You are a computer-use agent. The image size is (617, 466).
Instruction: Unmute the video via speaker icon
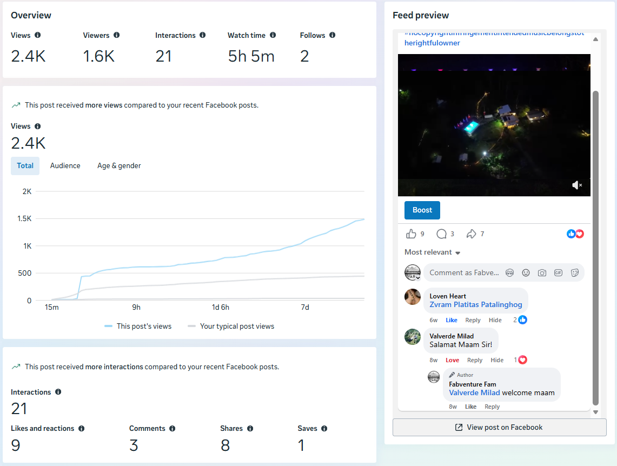point(577,185)
